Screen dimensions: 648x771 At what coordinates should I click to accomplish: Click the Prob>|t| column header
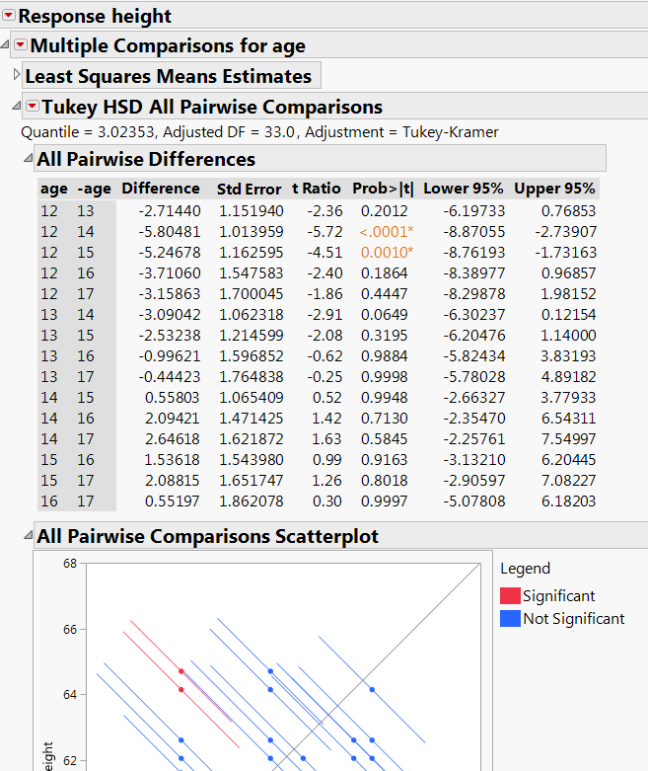[384, 189]
